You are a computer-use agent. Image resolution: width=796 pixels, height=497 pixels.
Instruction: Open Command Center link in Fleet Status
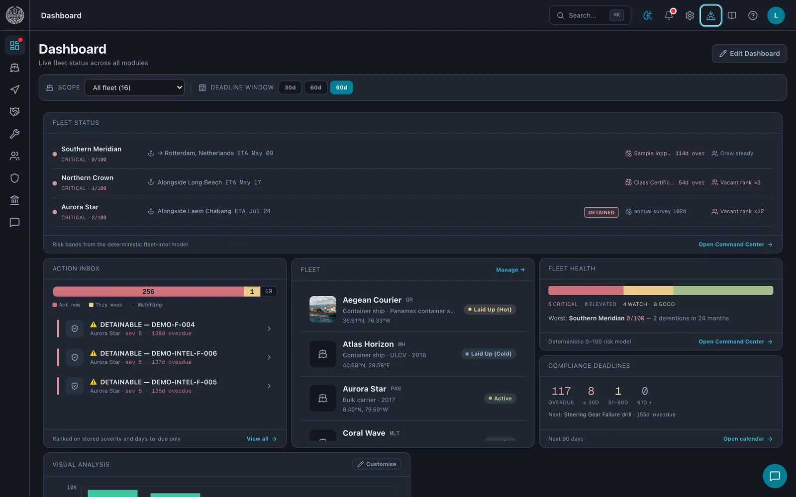click(735, 245)
